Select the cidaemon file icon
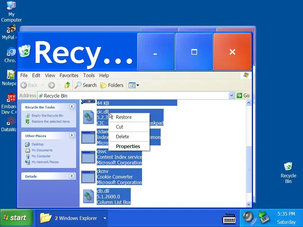303x227 pixels. tap(88, 137)
